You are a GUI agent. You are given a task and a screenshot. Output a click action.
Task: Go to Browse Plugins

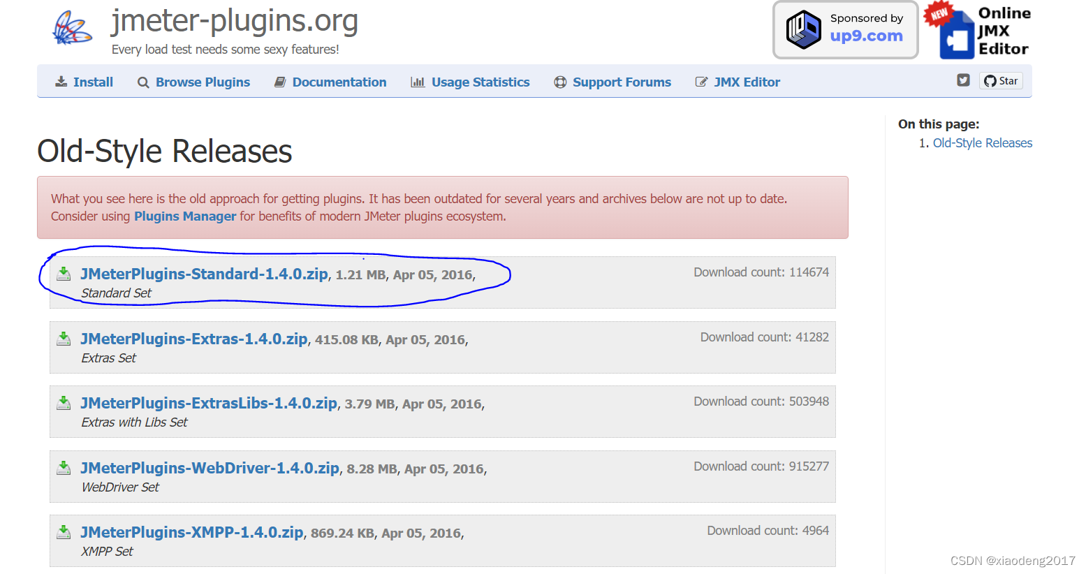pyautogui.click(x=194, y=82)
